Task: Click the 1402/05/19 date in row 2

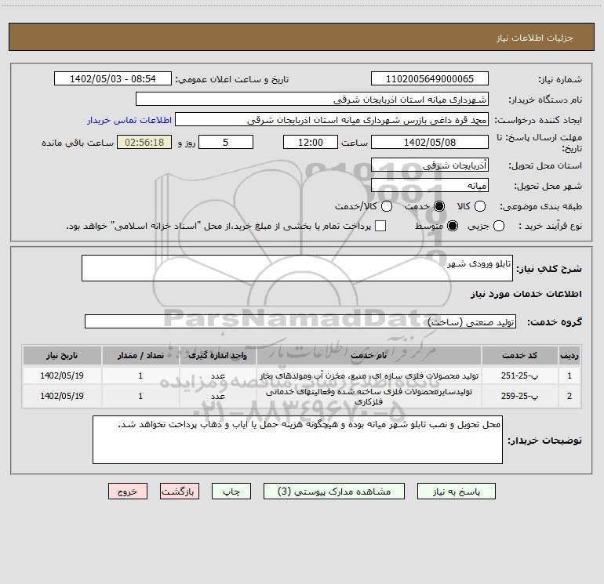Action: point(62,396)
